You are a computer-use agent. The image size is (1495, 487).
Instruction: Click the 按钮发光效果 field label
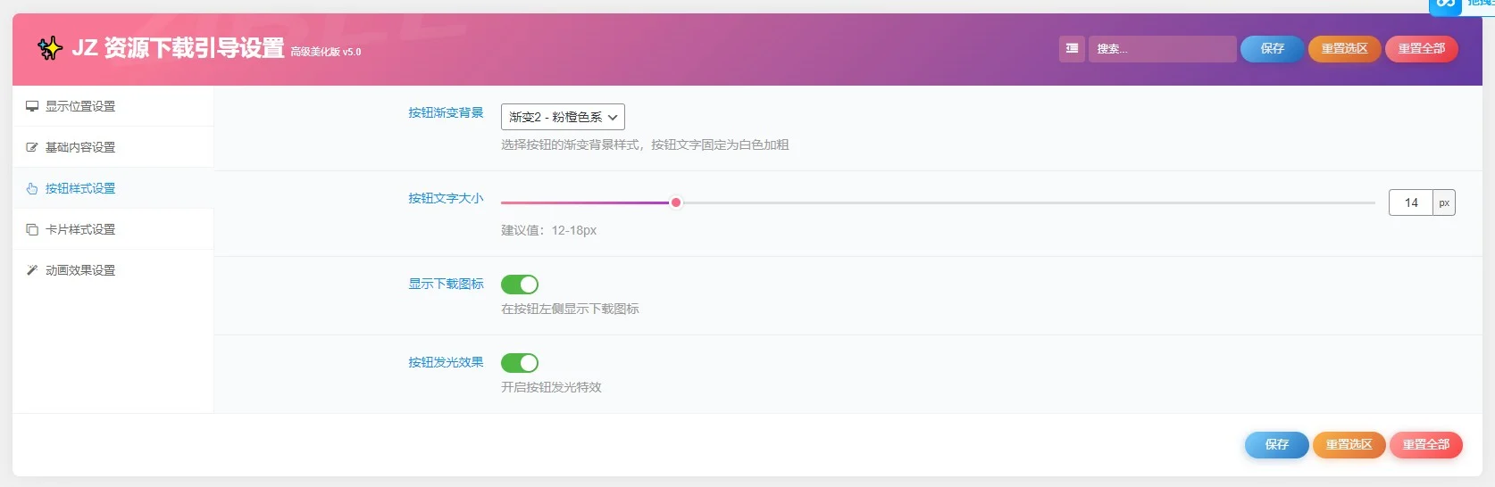point(446,362)
